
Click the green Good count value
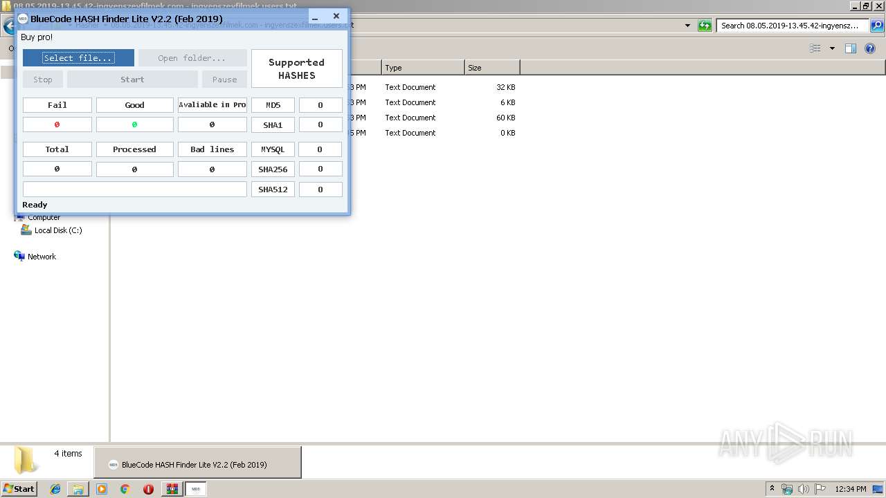coord(134,125)
